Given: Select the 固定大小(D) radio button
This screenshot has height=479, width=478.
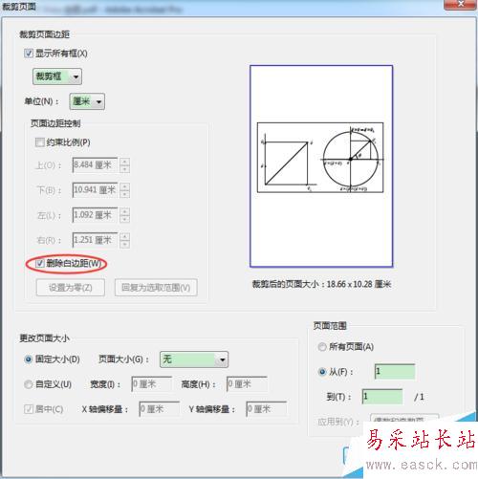Looking at the screenshot, I should pos(29,359).
